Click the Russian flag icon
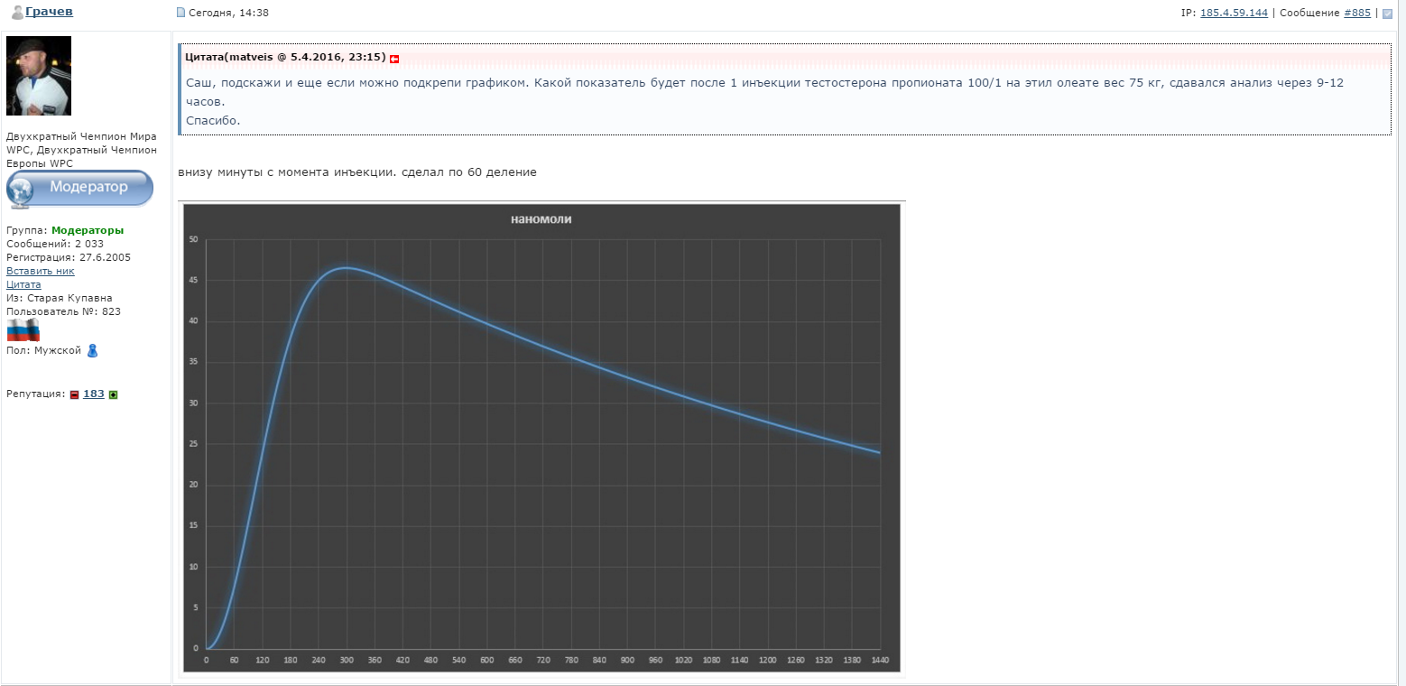Viewport: 1406px width, 686px height. pos(23,329)
